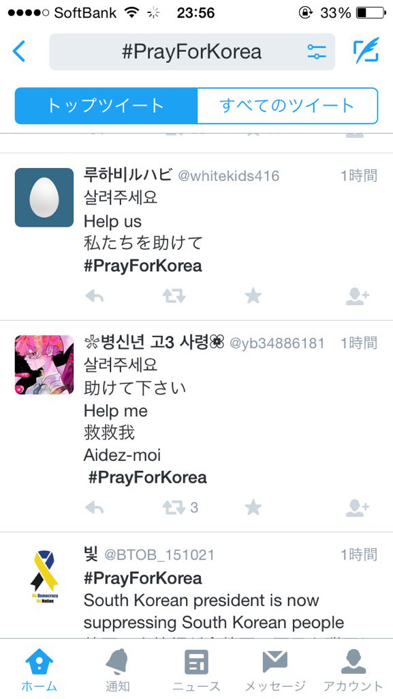Switch to トップツイート tab
Image resolution: width=393 pixels, height=699 pixels.
point(106,106)
